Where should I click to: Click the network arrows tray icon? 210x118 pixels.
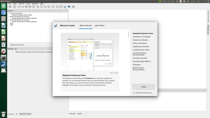pos(177,1)
